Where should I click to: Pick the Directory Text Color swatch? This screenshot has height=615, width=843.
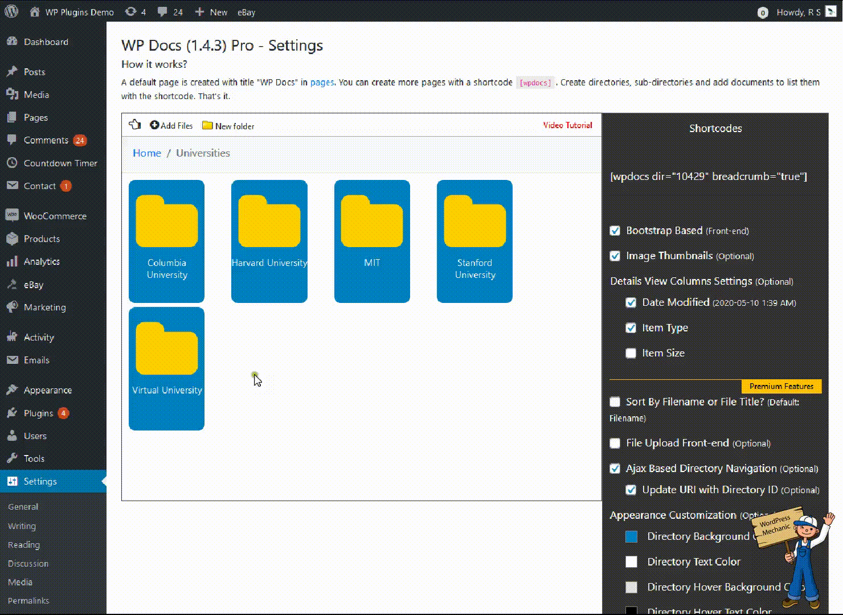[x=631, y=562]
